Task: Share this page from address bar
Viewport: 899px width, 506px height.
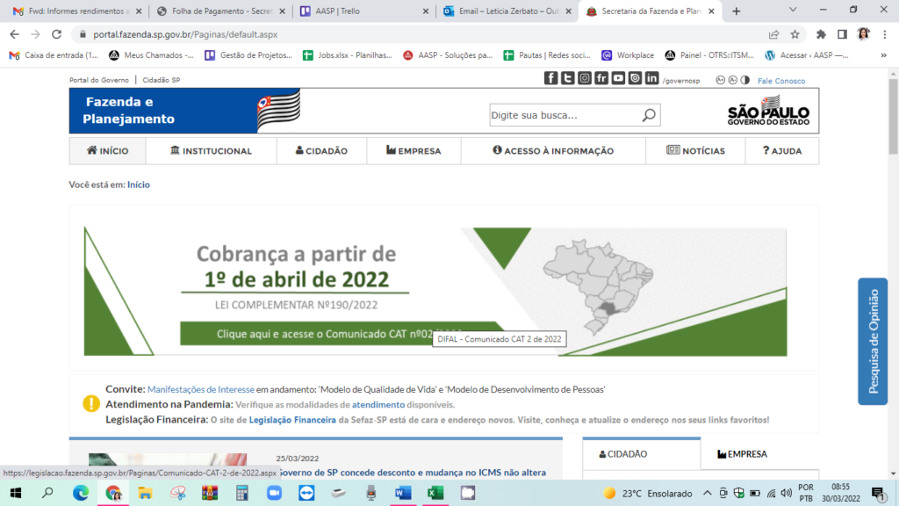Action: tap(773, 34)
